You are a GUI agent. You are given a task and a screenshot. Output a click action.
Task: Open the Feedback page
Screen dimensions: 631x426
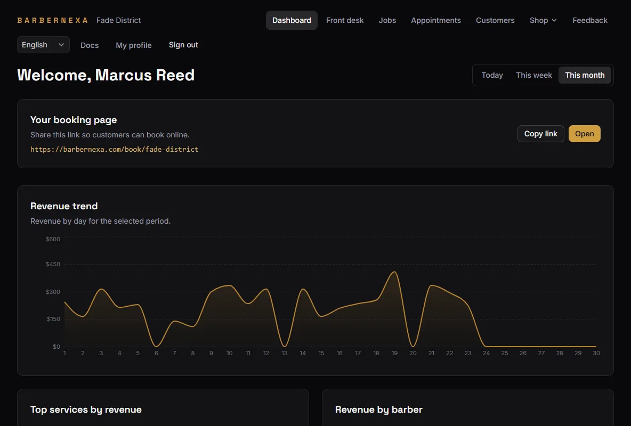pos(589,20)
